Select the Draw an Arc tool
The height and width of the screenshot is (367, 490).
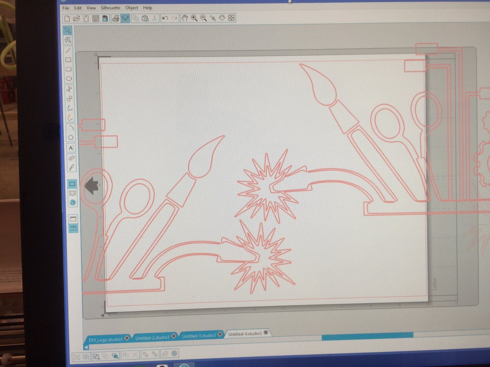coord(70,128)
